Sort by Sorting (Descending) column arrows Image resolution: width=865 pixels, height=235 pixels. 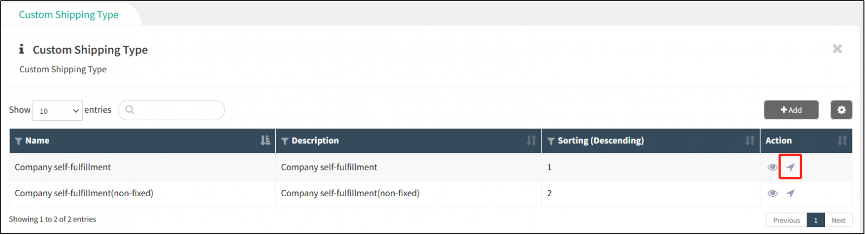(750, 141)
